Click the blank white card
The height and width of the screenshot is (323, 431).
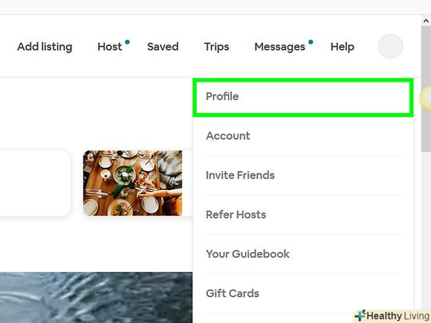[35, 183]
